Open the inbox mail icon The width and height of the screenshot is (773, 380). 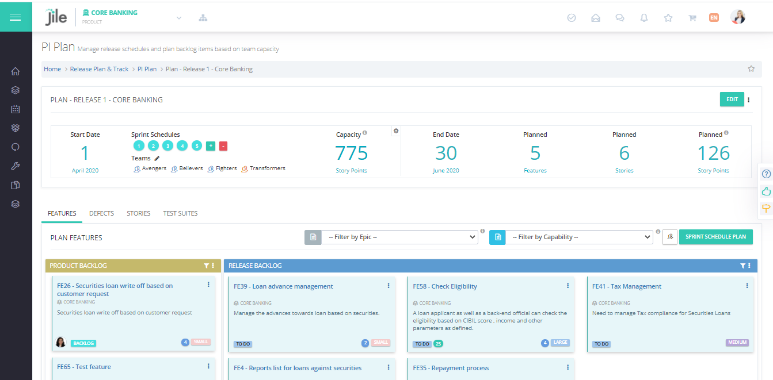click(596, 18)
